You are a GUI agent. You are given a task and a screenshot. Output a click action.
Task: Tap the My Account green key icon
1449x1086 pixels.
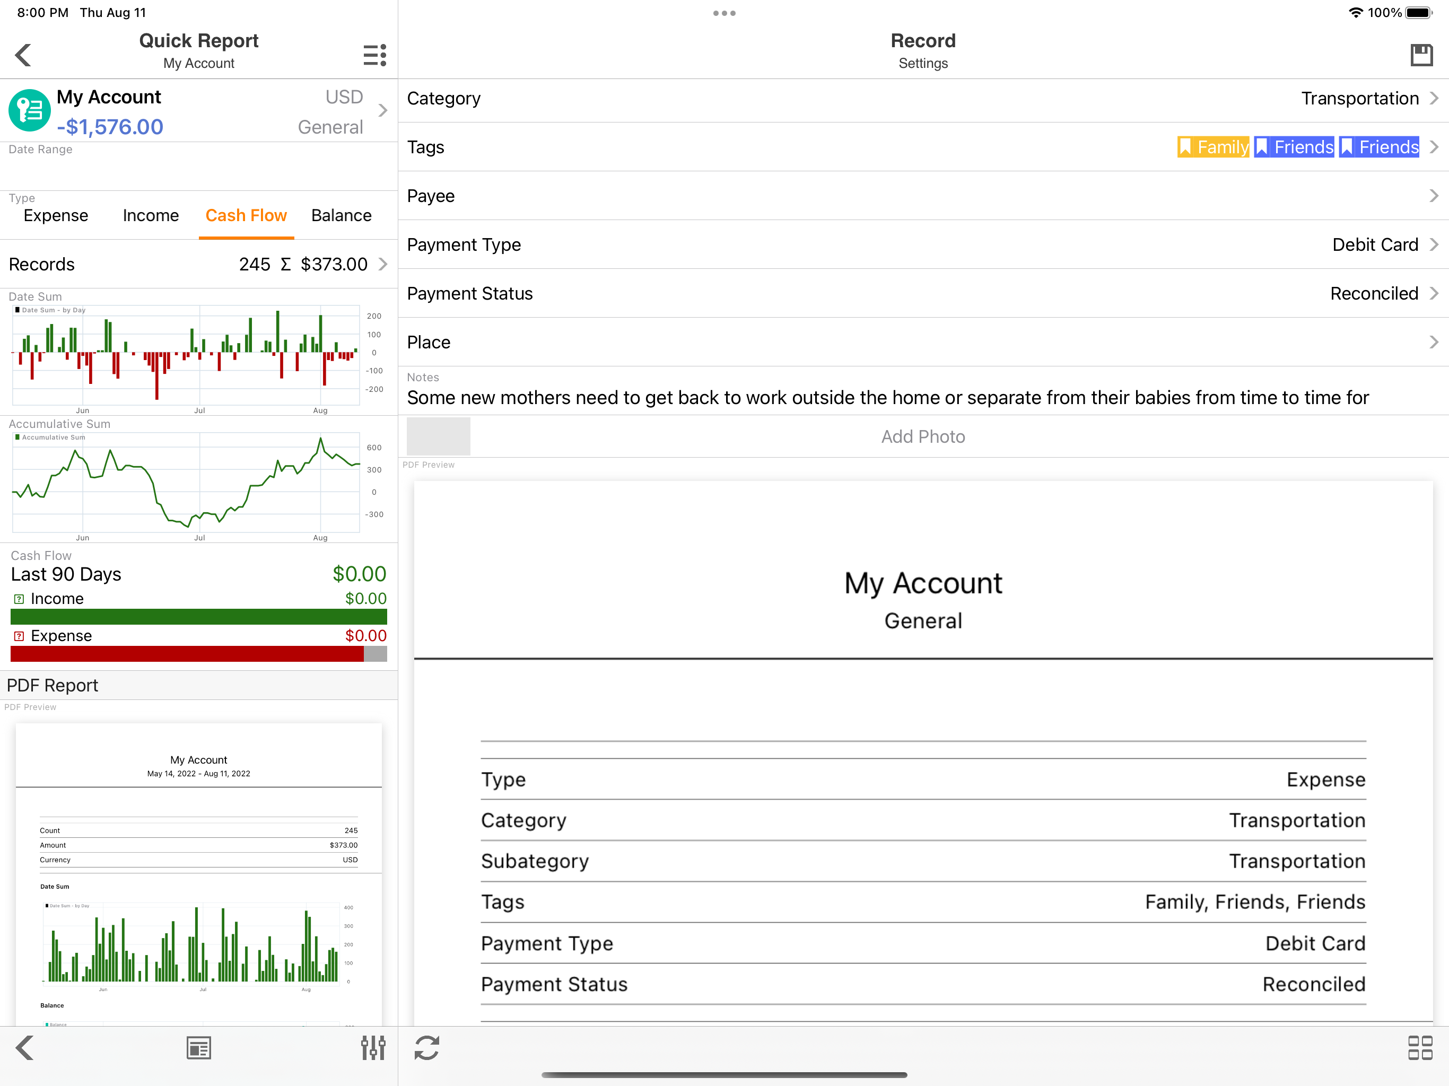(x=30, y=111)
